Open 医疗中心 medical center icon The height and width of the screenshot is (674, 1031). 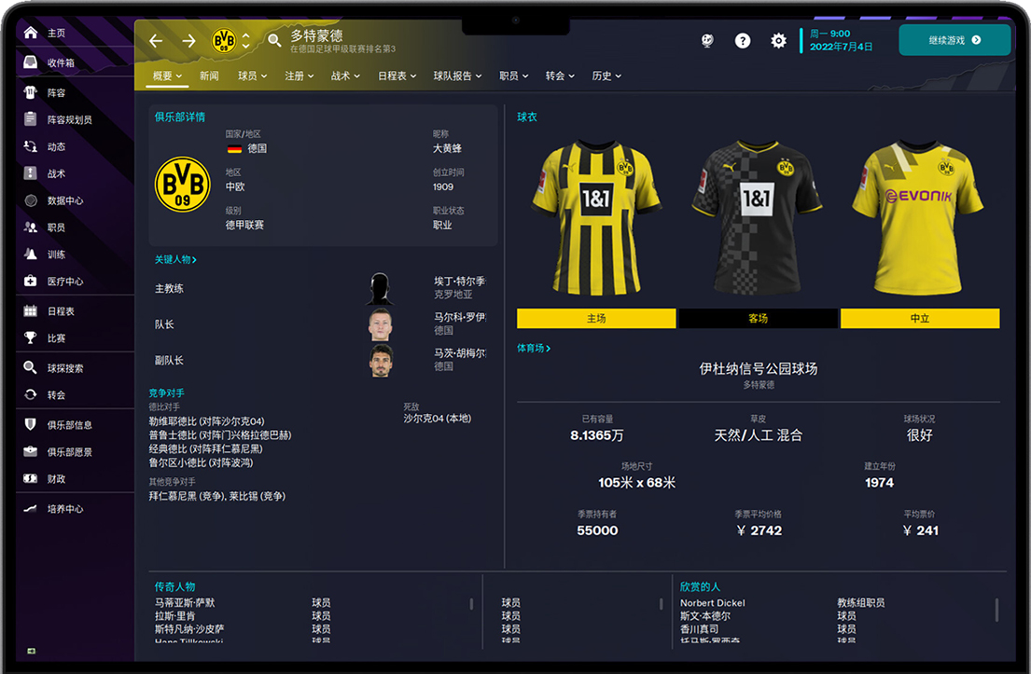(x=30, y=282)
